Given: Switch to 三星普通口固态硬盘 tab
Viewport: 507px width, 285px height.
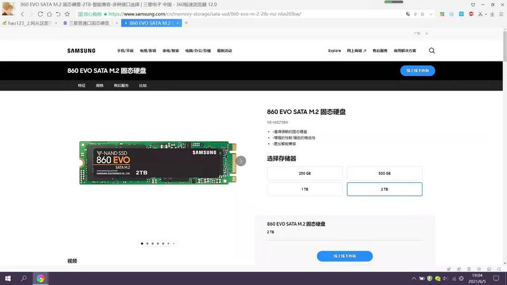Looking at the screenshot, I should click(x=89, y=23).
